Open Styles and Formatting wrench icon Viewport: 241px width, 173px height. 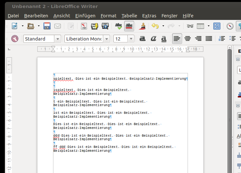(15, 39)
